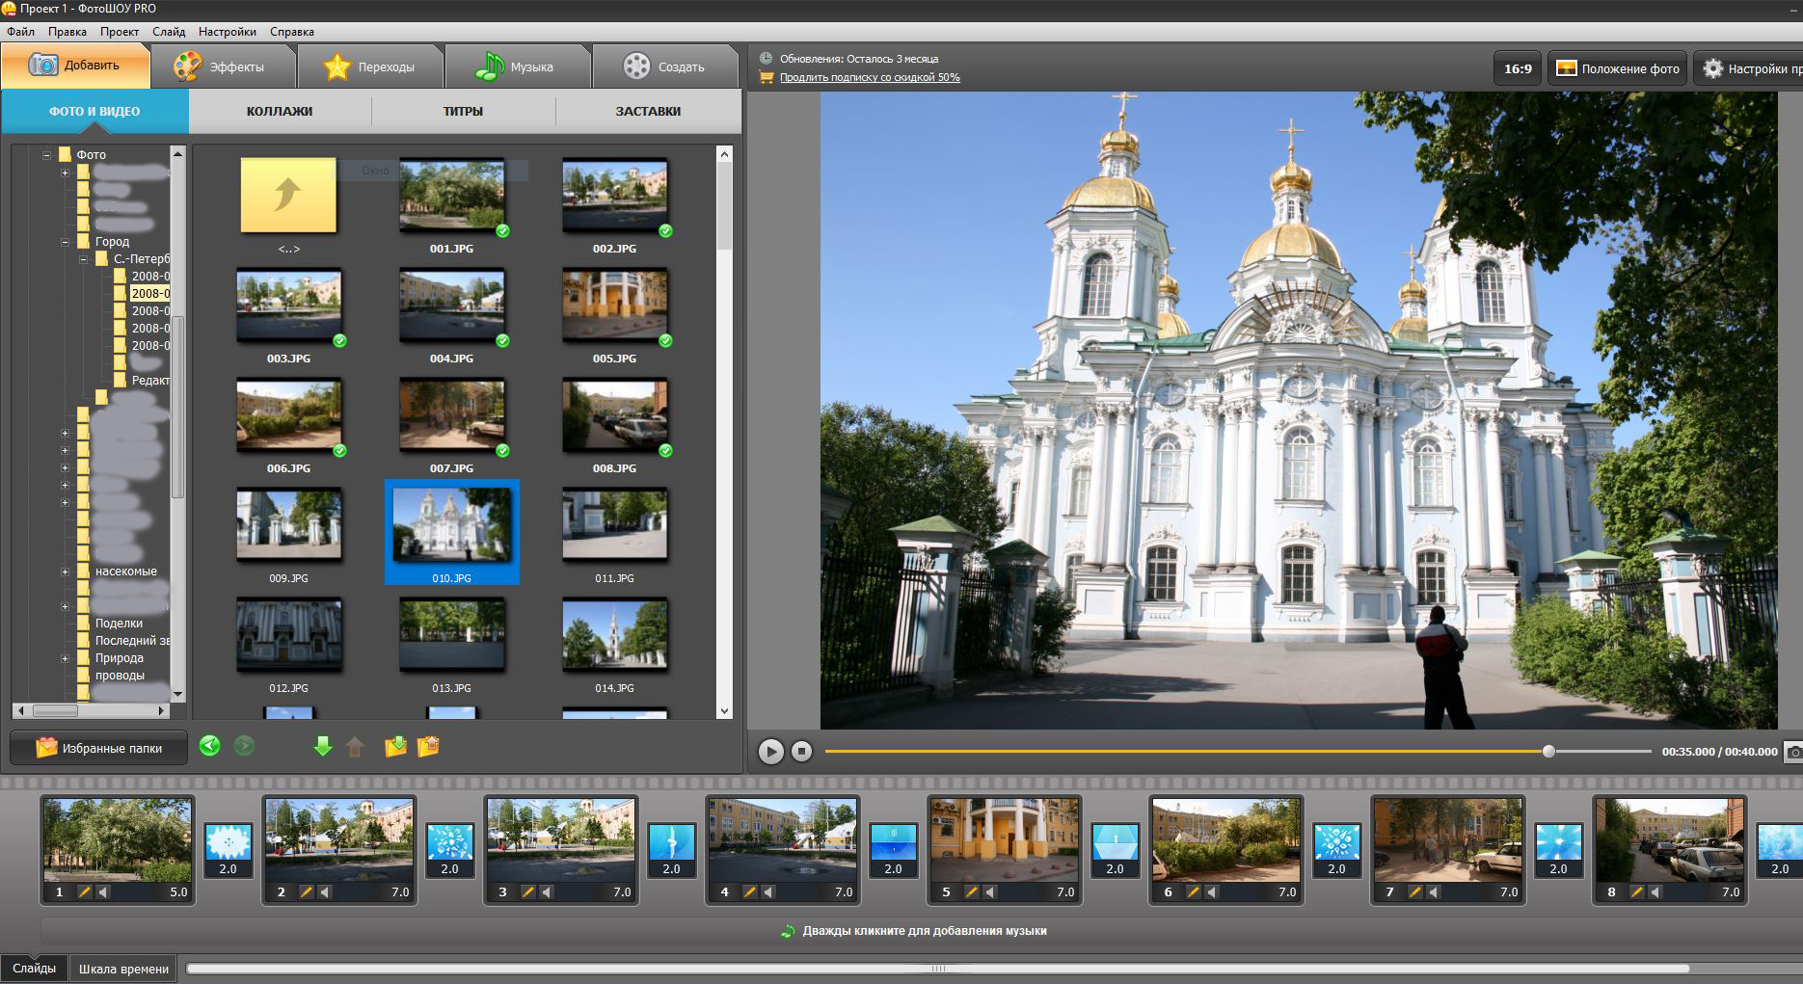Screen dimensions: 1803x984
Task: Click the 16:9 aspect ratio button
Action: pyautogui.click(x=1519, y=68)
